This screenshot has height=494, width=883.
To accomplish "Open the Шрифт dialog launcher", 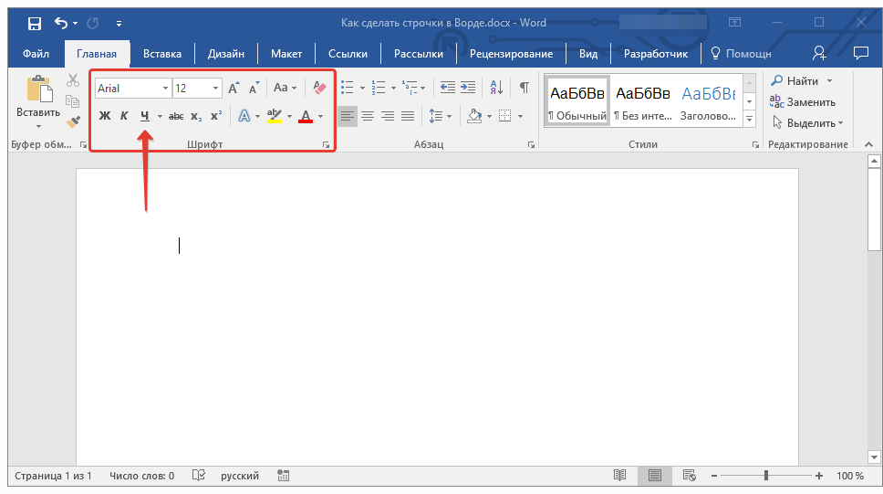I will coord(326,145).
